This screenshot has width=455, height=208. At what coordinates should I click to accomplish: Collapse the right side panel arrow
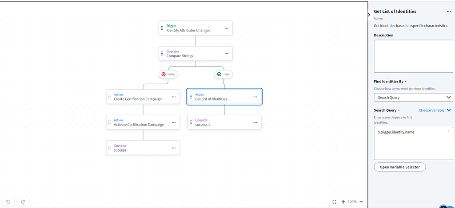tap(369, 15)
